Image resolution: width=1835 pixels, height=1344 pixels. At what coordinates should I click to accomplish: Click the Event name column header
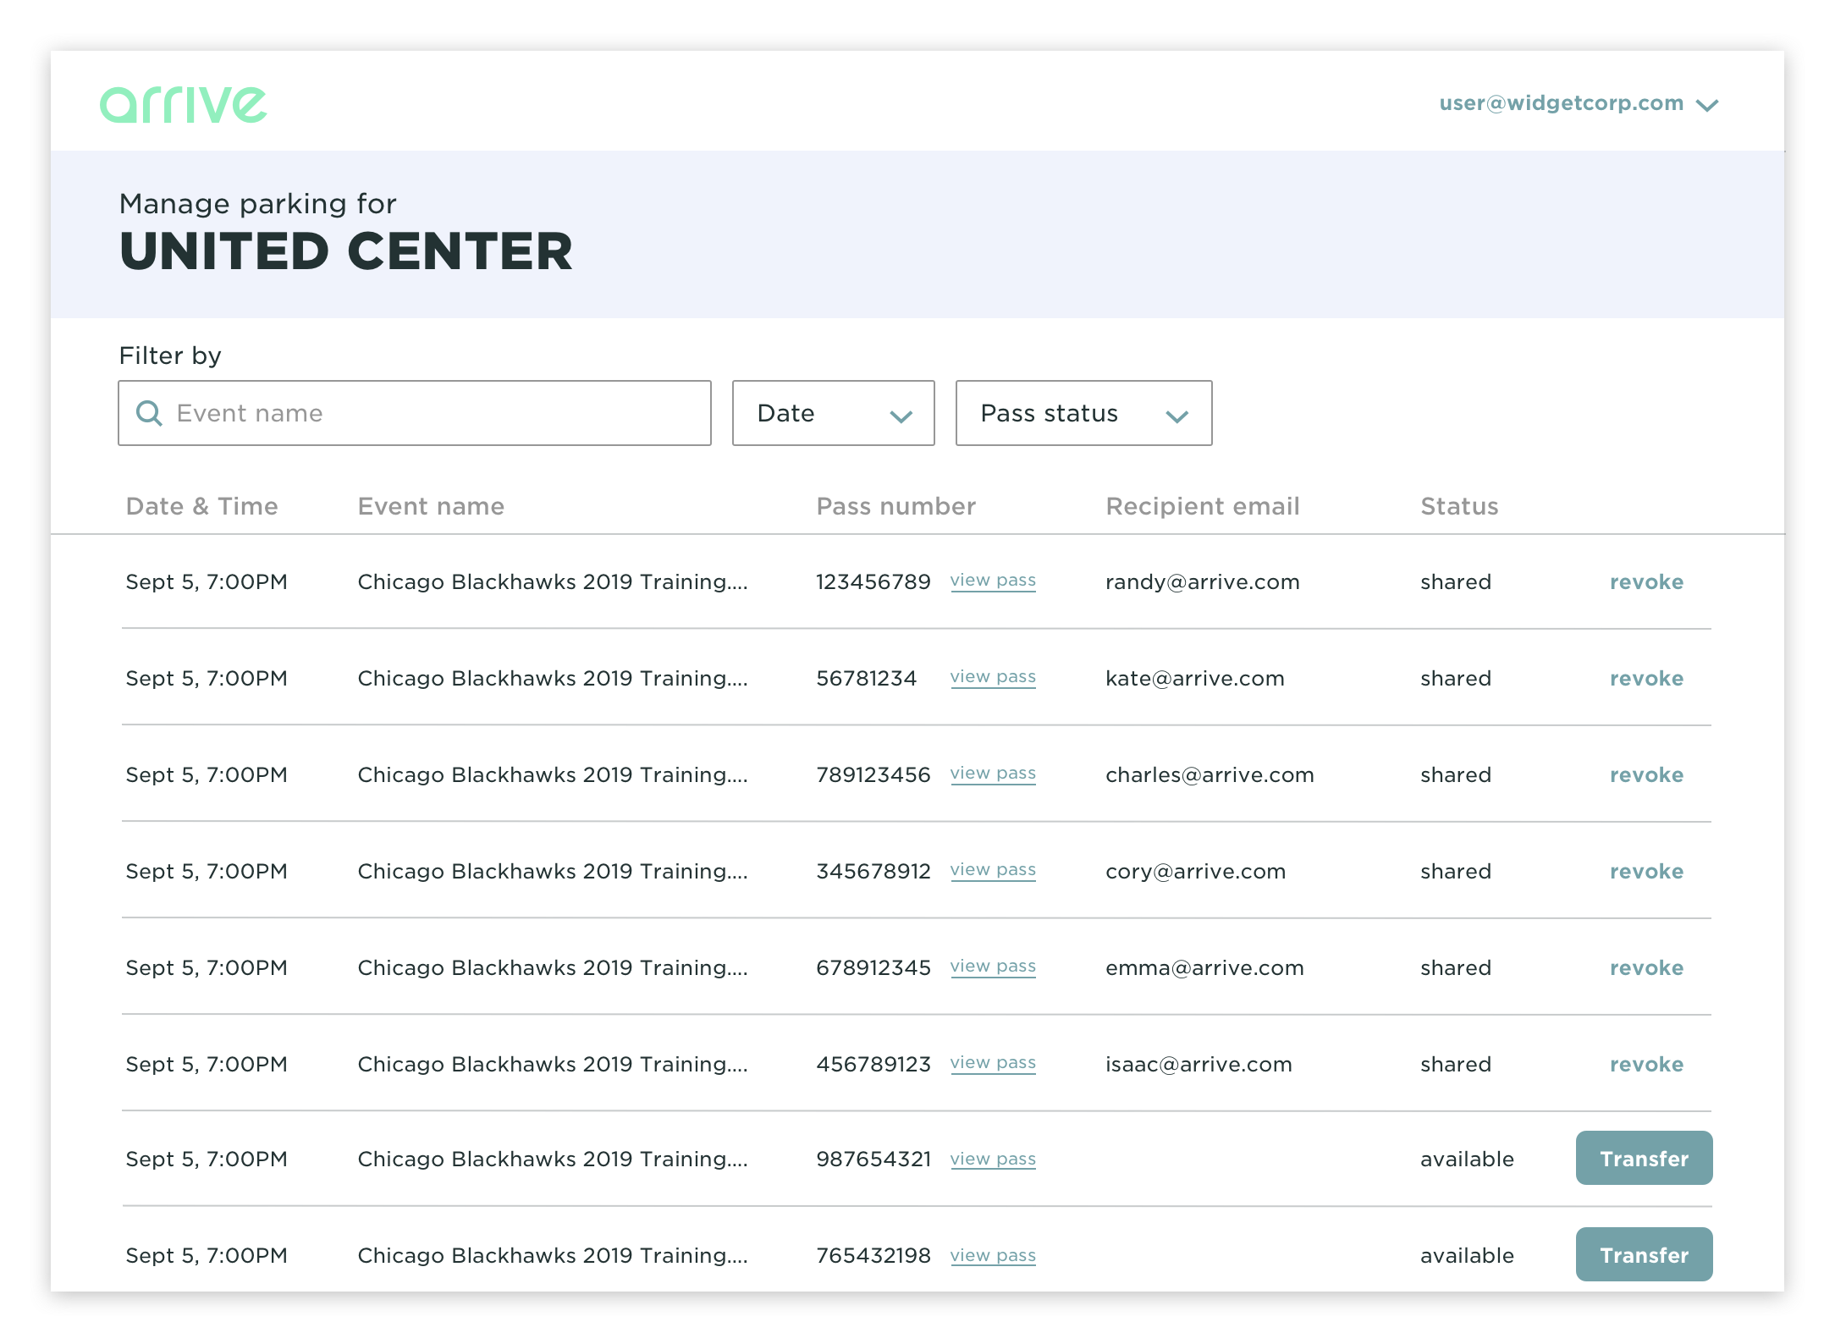pyautogui.click(x=431, y=506)
